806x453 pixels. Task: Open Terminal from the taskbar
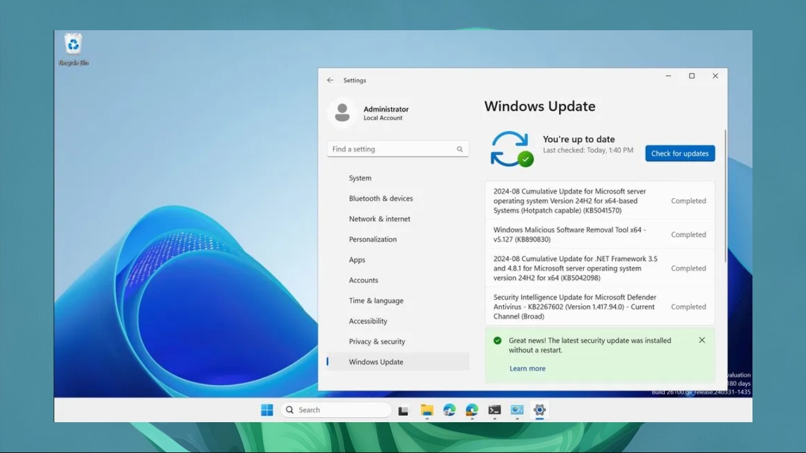[x=494, y=410]
